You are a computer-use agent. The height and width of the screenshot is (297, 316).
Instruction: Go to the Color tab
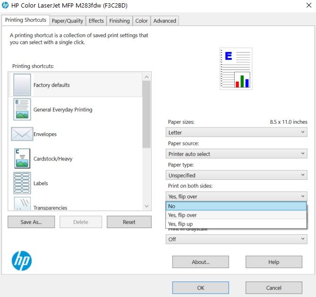click(x=142, y=21)
